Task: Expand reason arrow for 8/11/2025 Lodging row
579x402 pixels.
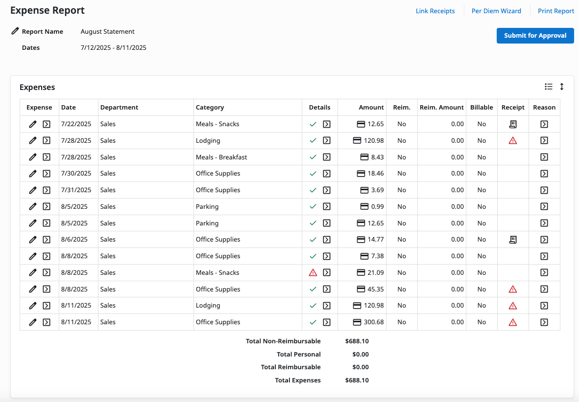Action: point(544,306)
